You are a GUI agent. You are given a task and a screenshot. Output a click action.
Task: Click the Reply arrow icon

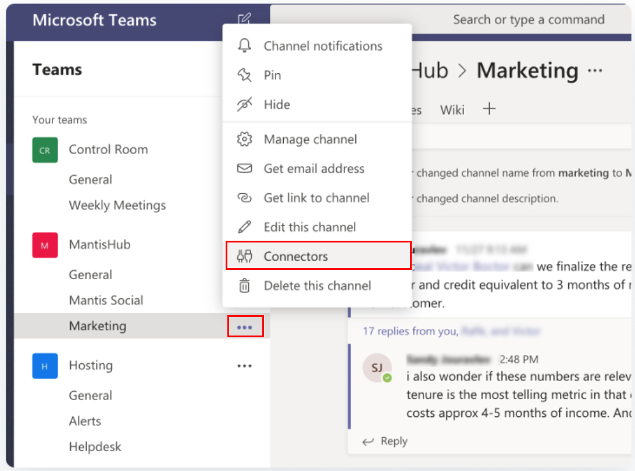[368, 441]
